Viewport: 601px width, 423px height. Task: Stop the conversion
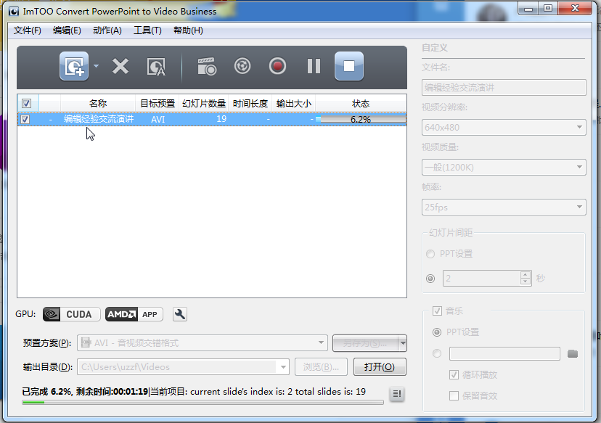pos(349,66)
